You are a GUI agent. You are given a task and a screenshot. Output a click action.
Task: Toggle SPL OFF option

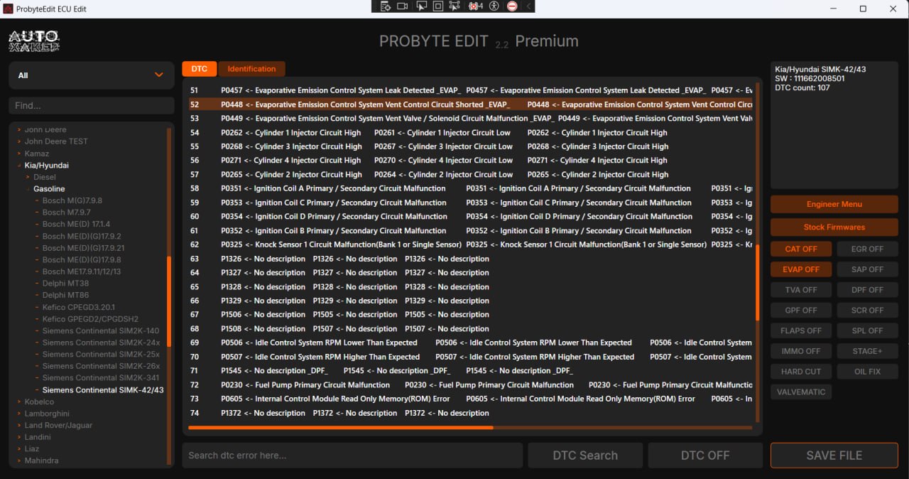coord(867,330)
